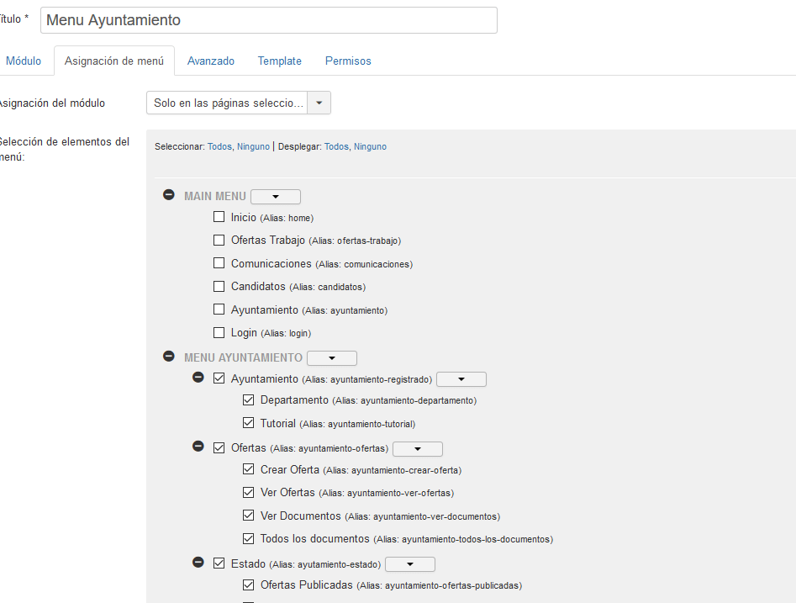Click the MENU AYUNTAMIENTO heading text

point(243,357)
